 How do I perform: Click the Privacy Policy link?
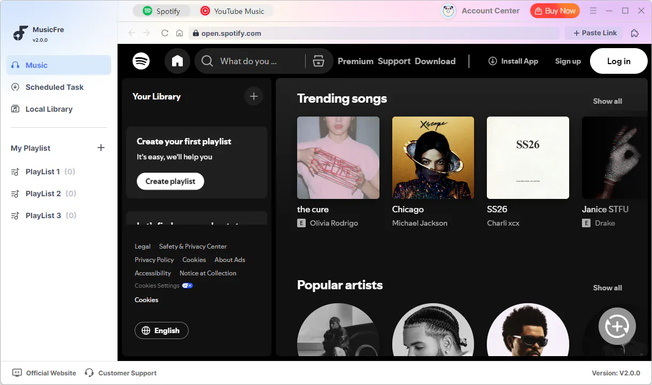pyautogui.click(x=154, y=260)
